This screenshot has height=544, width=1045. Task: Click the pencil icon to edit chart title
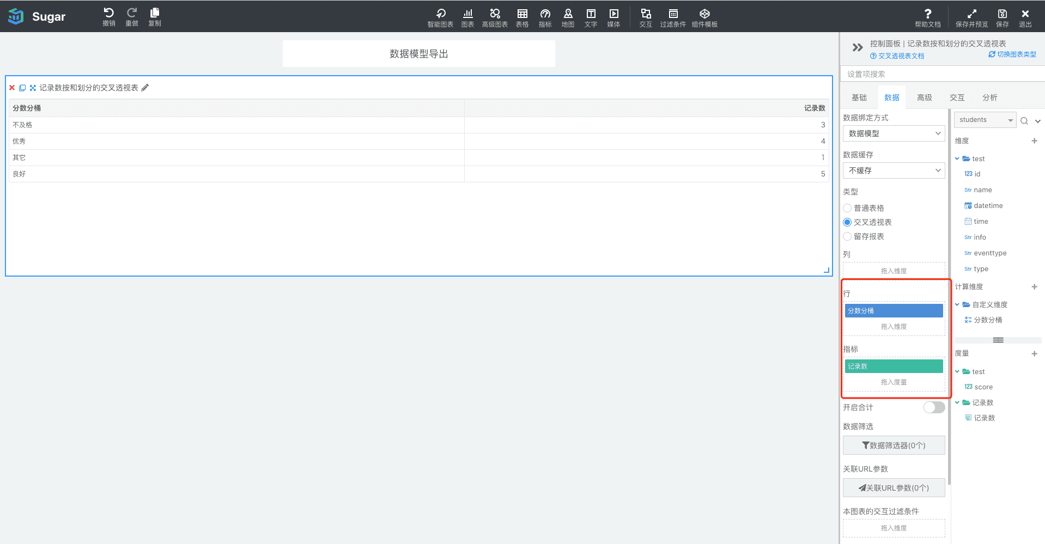click(x=145, y=88)
